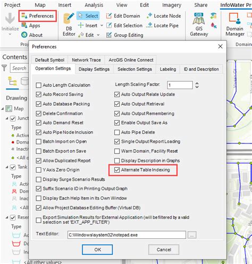Collapse the Tank layer tree node
The width and height of the screenshot is (252, 264).
(7, 167)
